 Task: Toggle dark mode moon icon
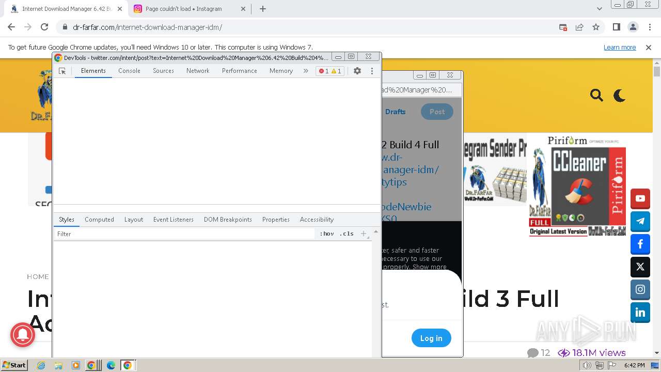click(x=619, y=95)
